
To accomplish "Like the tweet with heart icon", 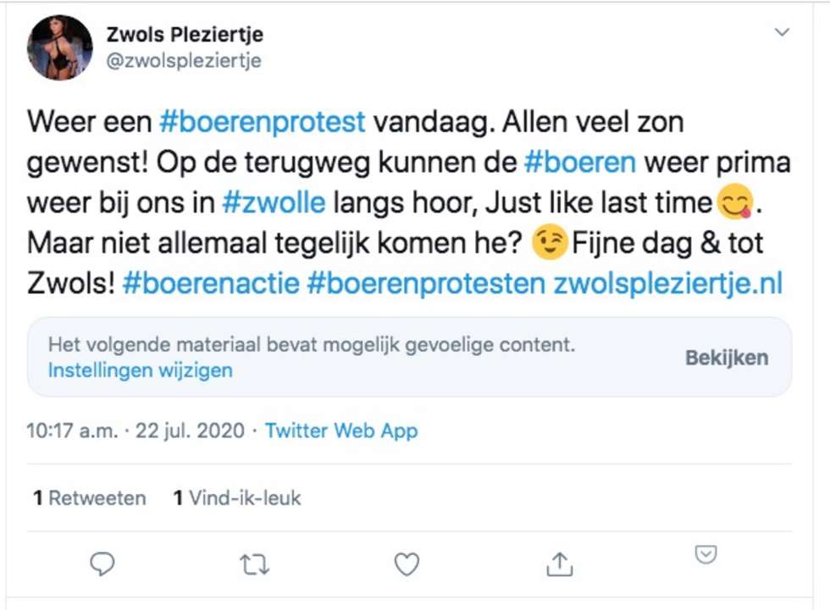I will (407, 564).
